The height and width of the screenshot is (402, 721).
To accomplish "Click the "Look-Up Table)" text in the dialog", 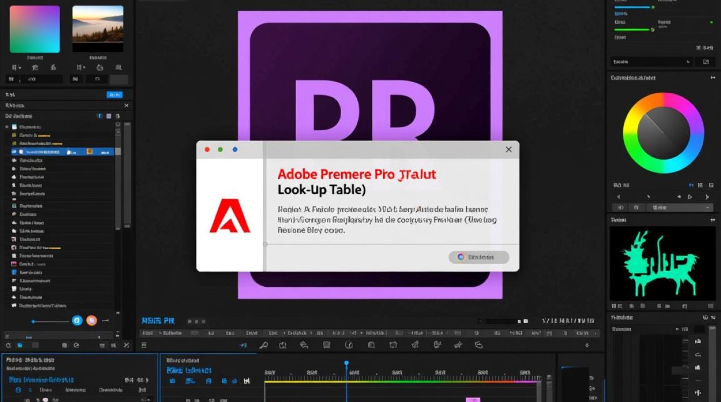I will [322, 190].
